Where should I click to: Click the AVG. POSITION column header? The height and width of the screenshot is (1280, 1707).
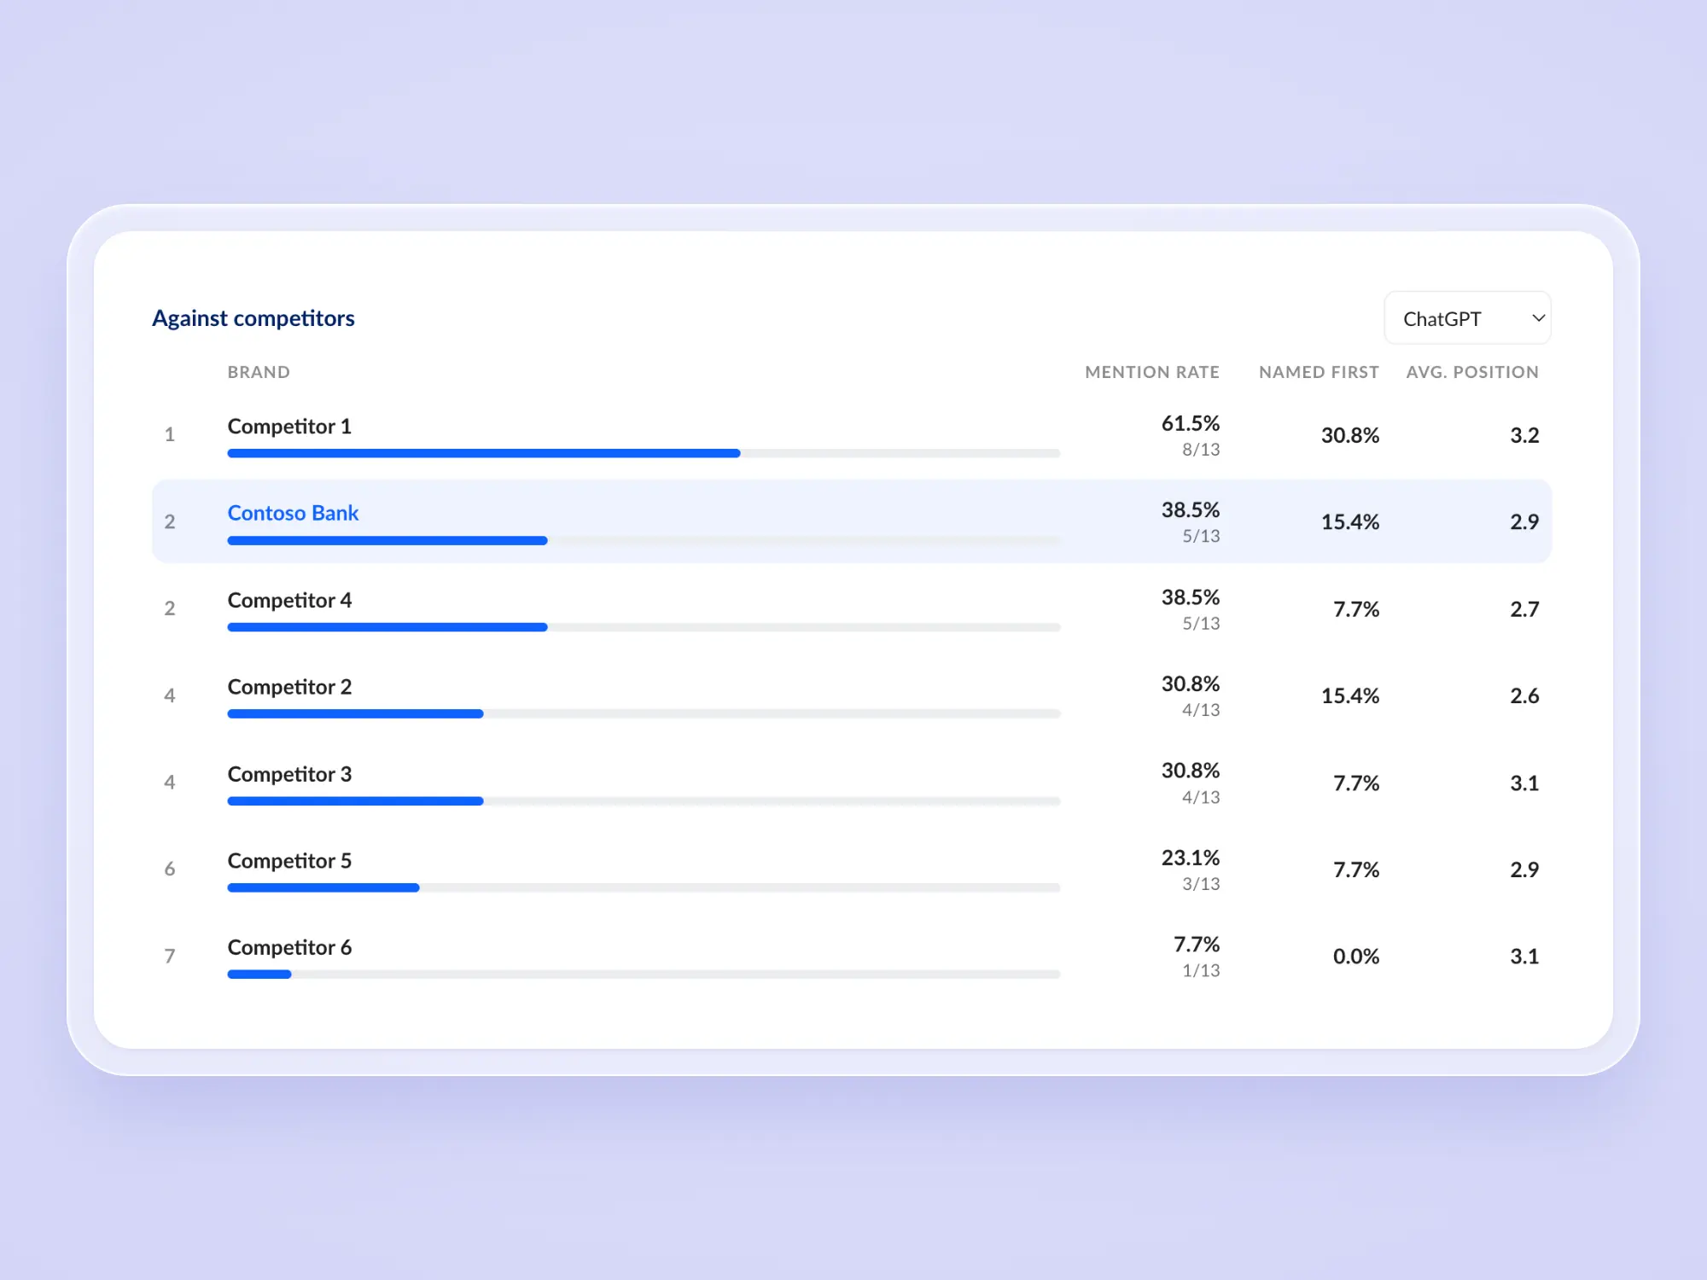pos(1472,372)
